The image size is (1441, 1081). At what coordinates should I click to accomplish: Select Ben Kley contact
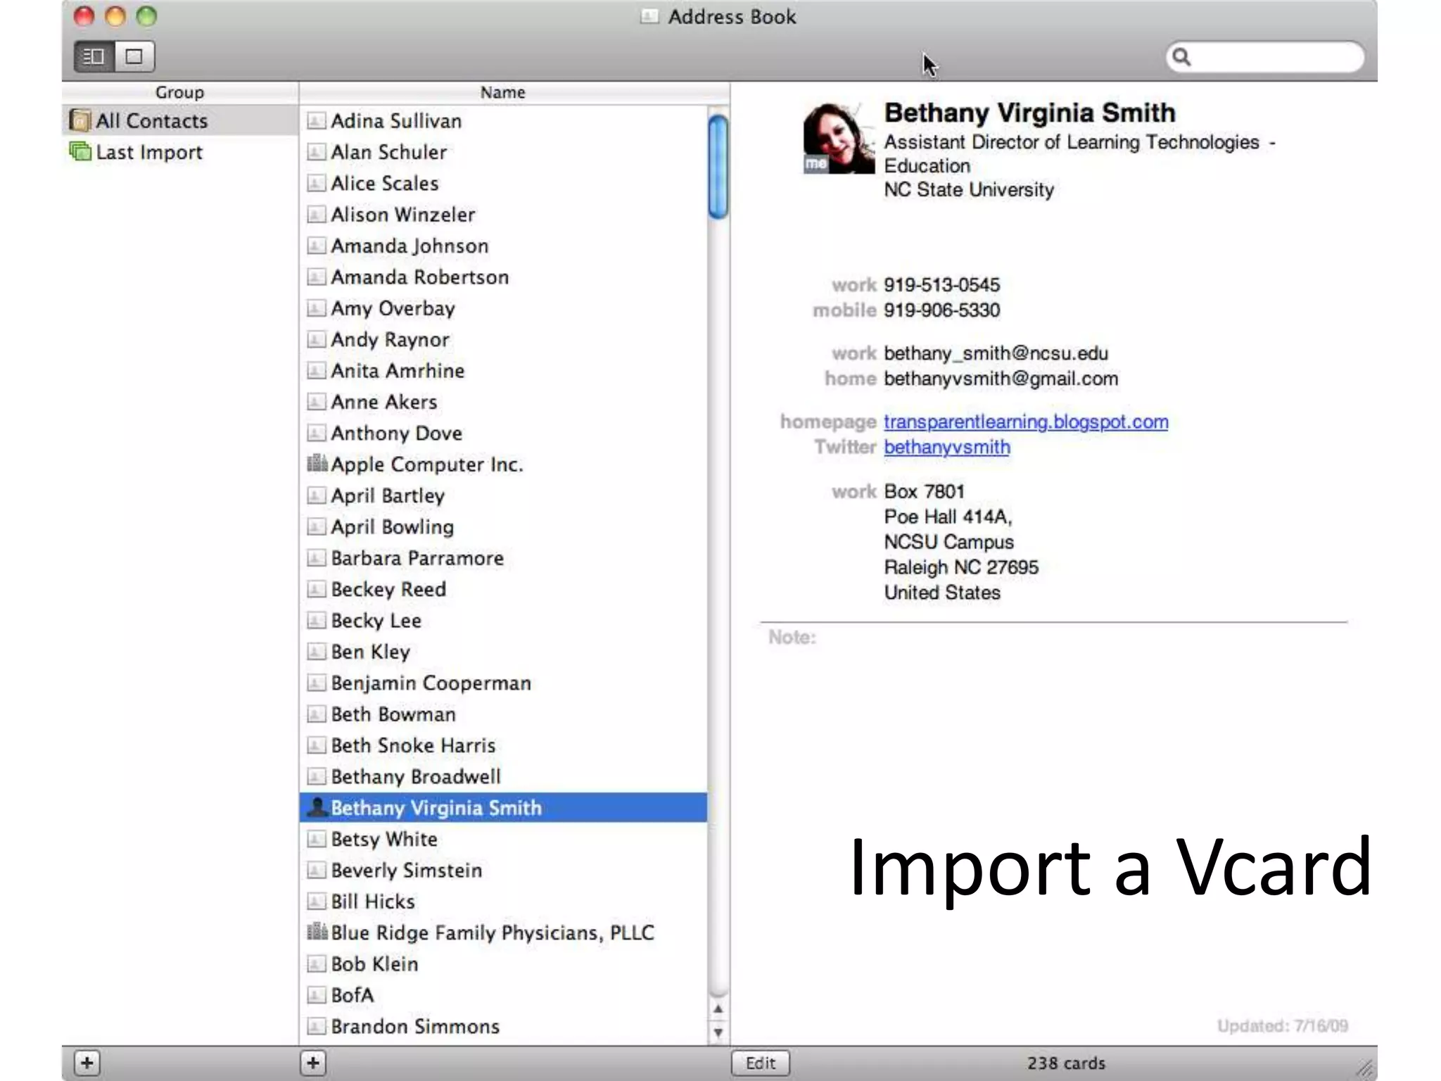click(x=504, y=652)
